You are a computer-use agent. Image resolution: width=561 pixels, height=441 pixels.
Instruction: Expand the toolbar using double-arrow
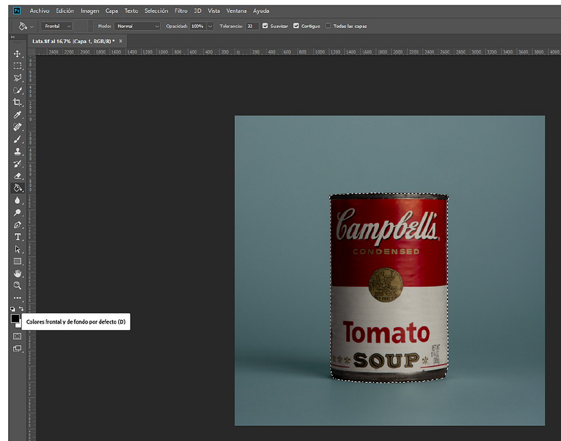point(13,37)
